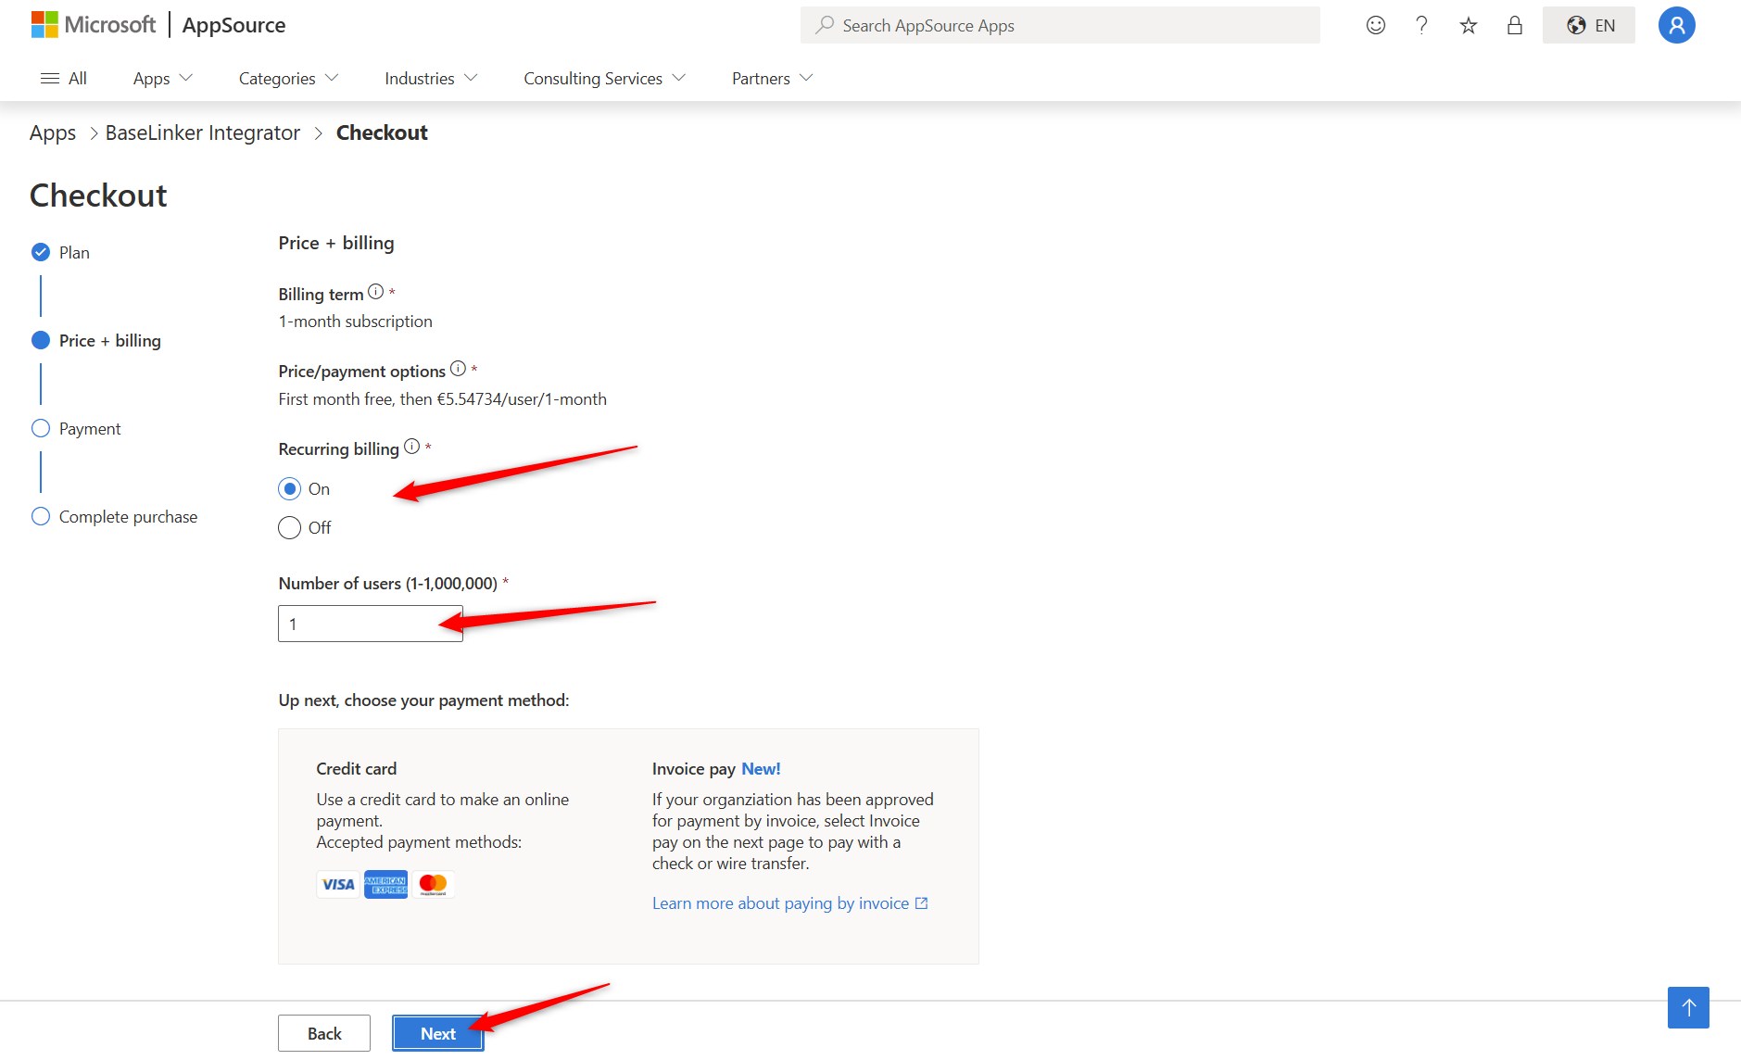Show Recurring billing info tooltip
The width and height of the screenshot is (1741, 1060).
tap(411, 447)
